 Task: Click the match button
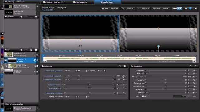(x=166, y=8)
